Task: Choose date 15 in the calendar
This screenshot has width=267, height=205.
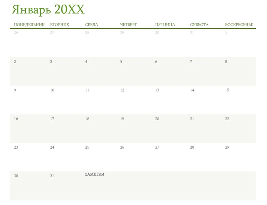Action: click(227, 90)
